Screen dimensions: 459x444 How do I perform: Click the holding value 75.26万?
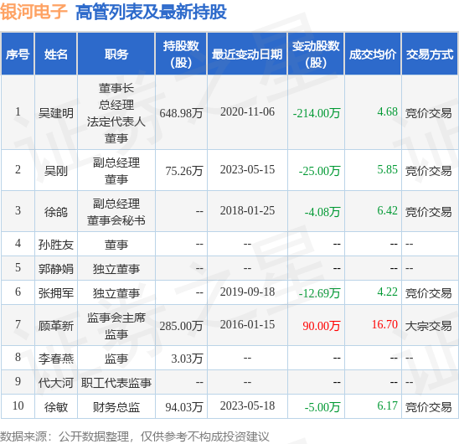pyautogui.click(x=184, y=171)
